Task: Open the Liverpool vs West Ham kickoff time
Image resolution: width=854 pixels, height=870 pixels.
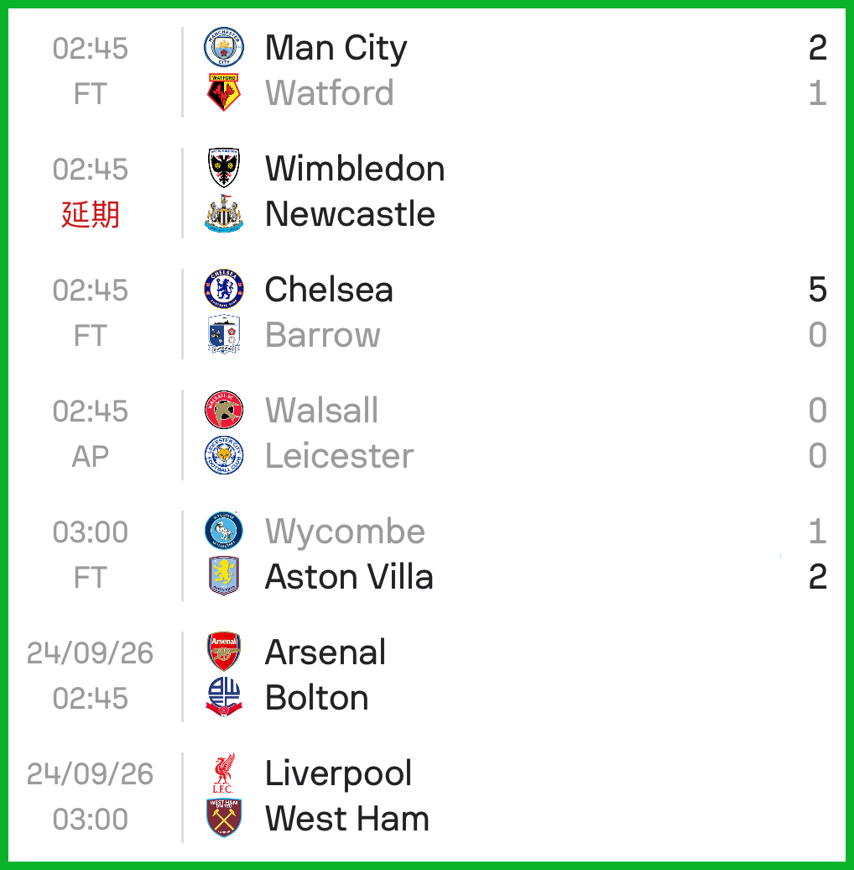Action: coord(91,819)
